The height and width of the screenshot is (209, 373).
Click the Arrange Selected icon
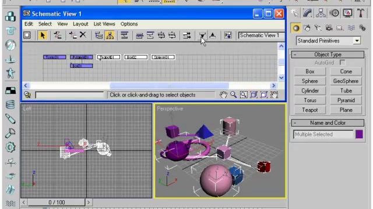(150, 35)
